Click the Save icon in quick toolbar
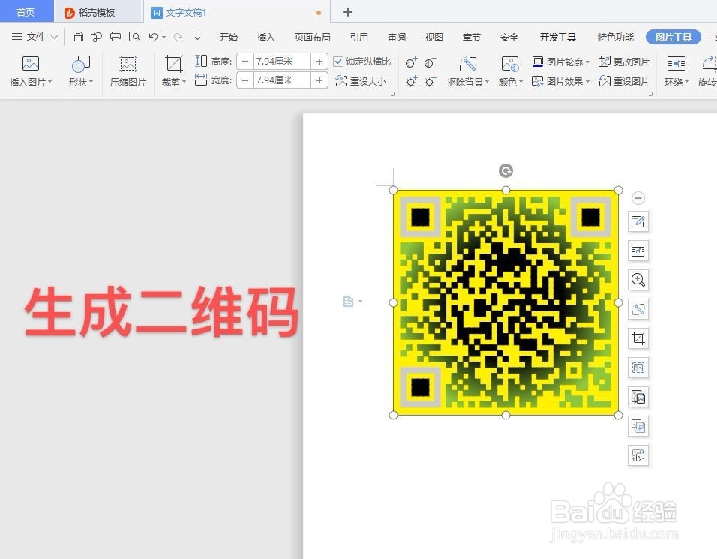717x559 pixels. pyautogui.click(x=78, y=37)
